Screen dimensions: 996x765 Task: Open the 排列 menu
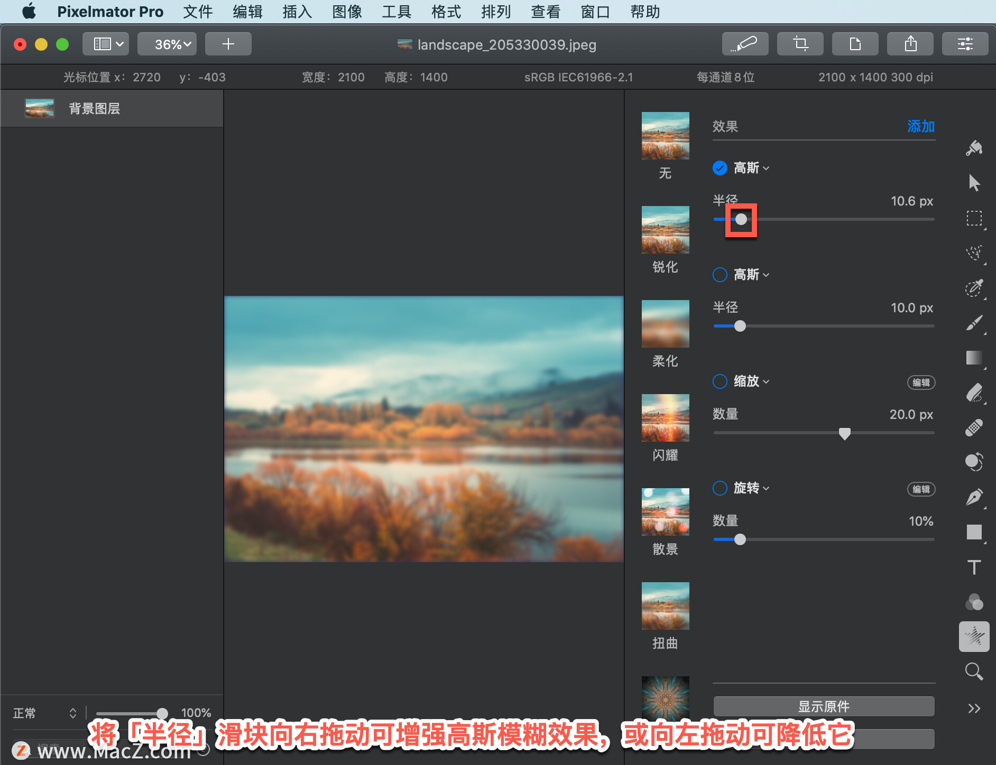point(496,12)
